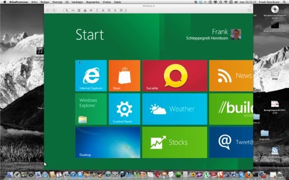Click the button at VM toolbar's right end
289x180 pixels.
tap(249, 10)
